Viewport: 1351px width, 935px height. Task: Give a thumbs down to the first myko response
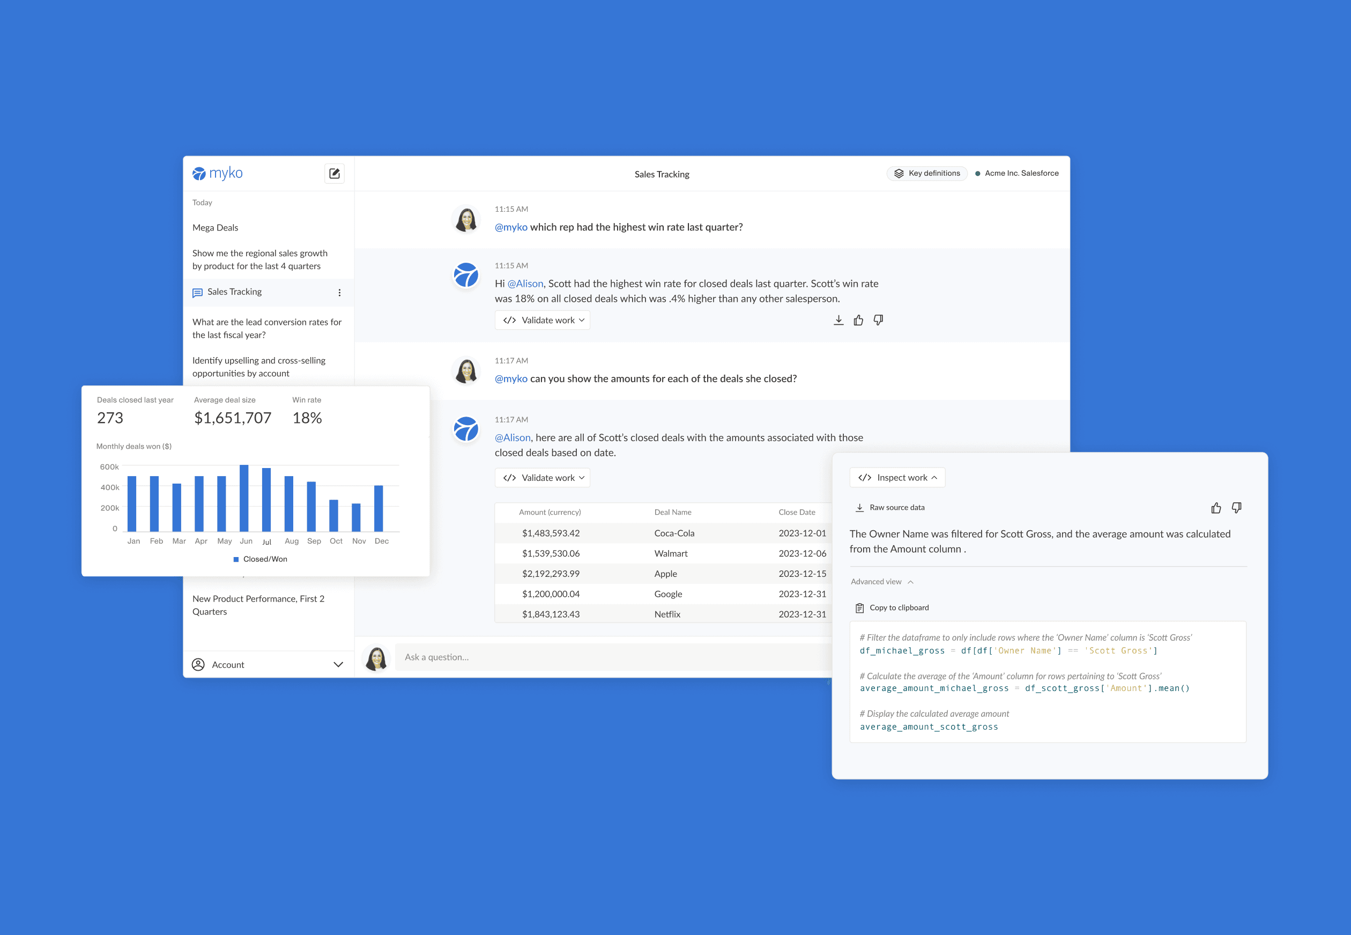878,320
